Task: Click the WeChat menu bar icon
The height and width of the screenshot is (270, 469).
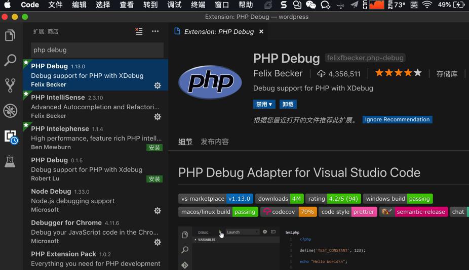Action: click(x=311, y=5)
